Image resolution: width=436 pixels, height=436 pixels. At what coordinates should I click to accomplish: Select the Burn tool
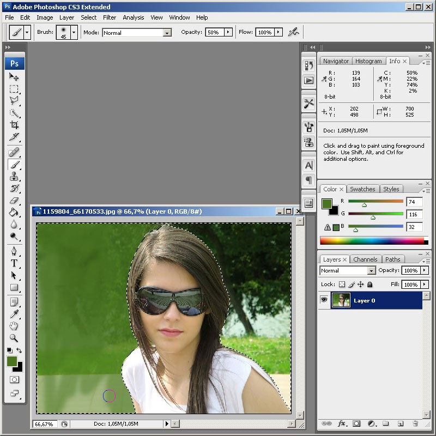(x=14, y=237)
